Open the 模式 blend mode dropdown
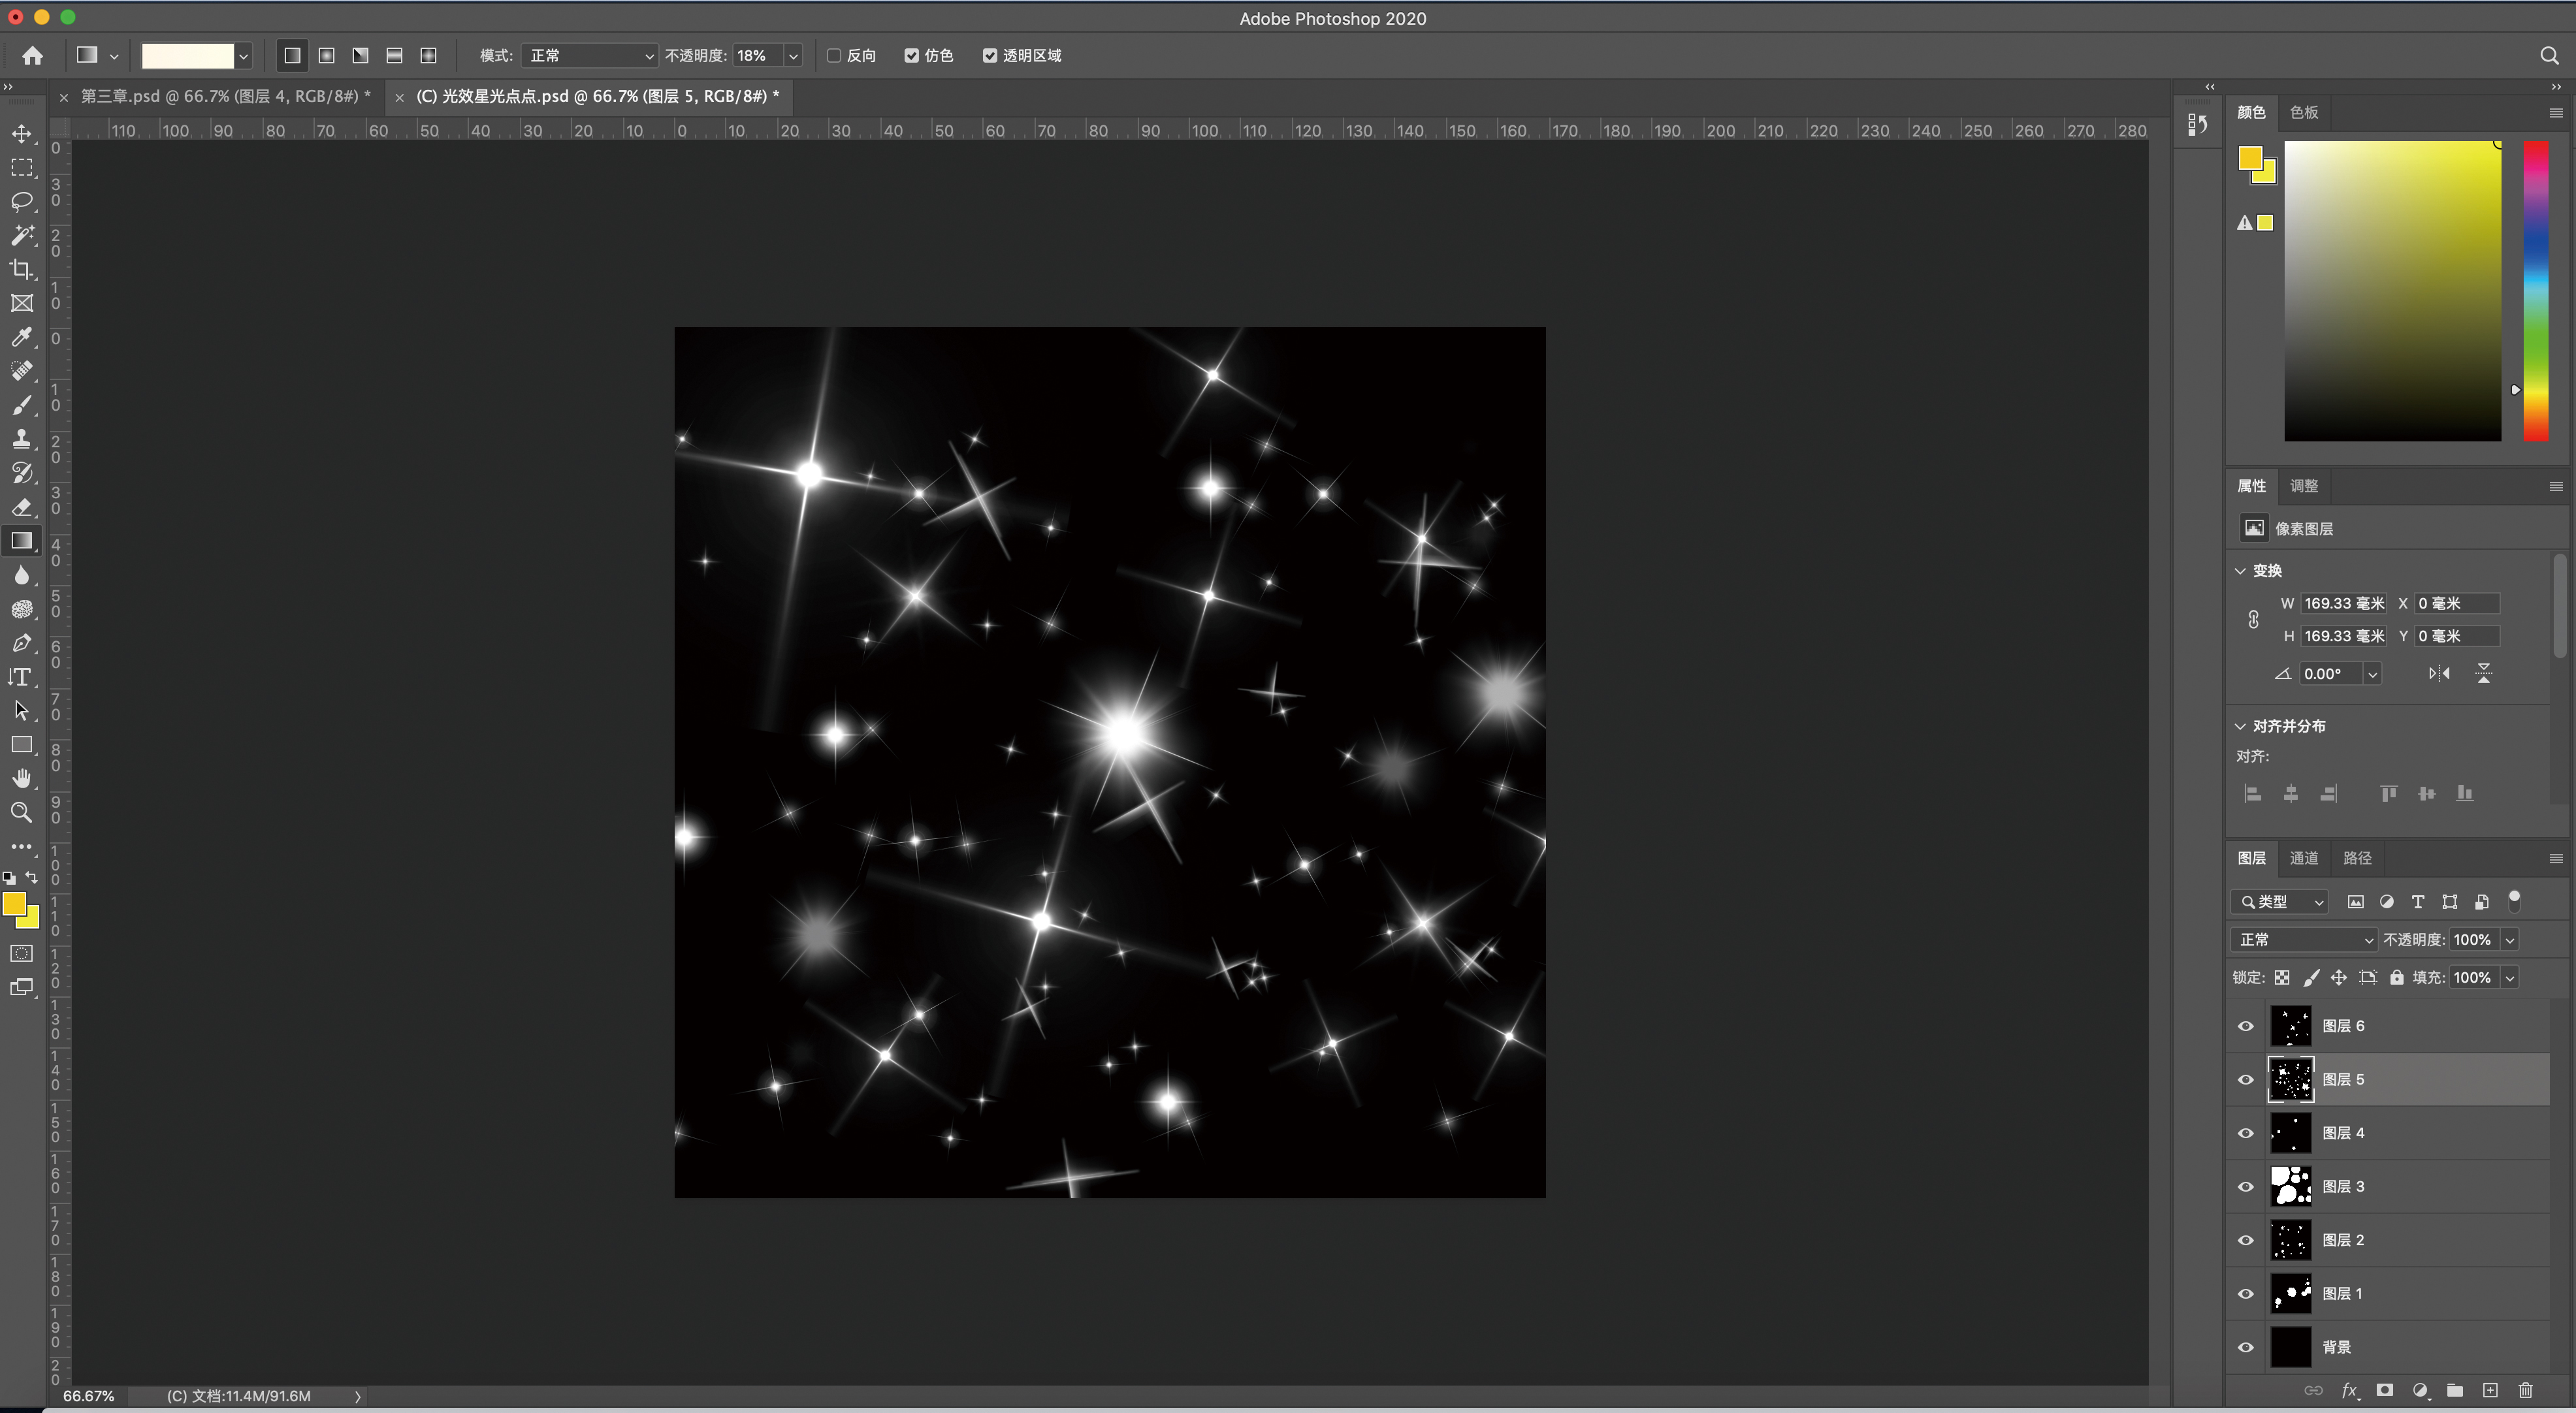The width and height of the screenshot is (2576, 1413). coord(589,55)
